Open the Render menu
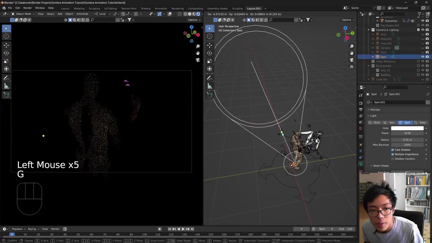This screenshot has width=432, height=243. (27, 8)
